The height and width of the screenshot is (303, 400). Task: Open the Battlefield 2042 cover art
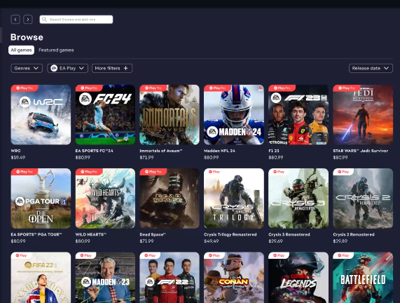coord(363,278)
